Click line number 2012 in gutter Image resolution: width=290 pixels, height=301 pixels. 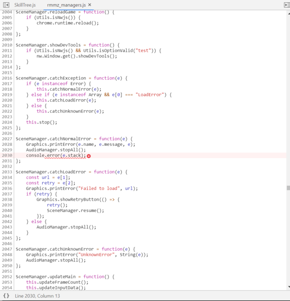click(7, 56)
